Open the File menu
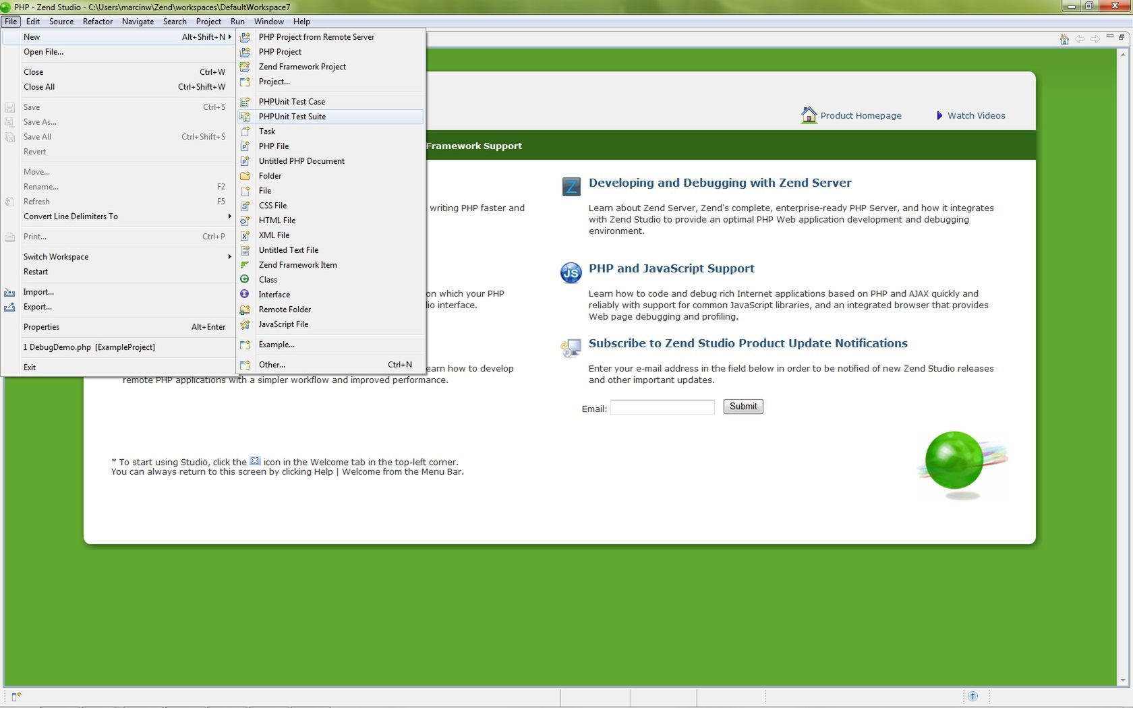The height and width of the screenshot is (708, 1133). tap(11, 22)
